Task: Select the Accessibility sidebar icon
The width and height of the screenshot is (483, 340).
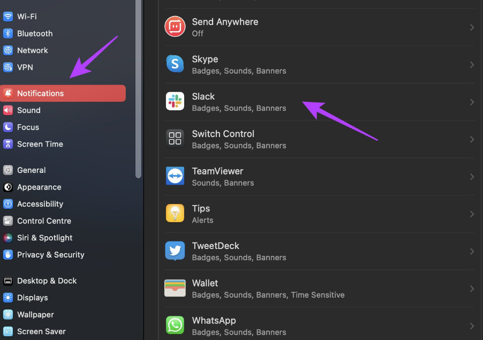Action: (x=8, y=204)
